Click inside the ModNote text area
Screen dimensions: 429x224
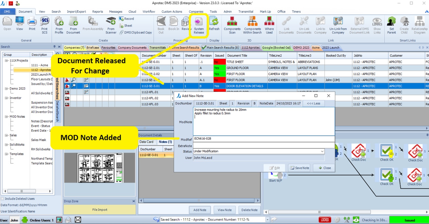point(264,122)
